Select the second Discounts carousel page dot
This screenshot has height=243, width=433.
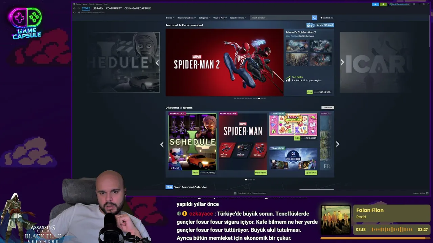249,180
